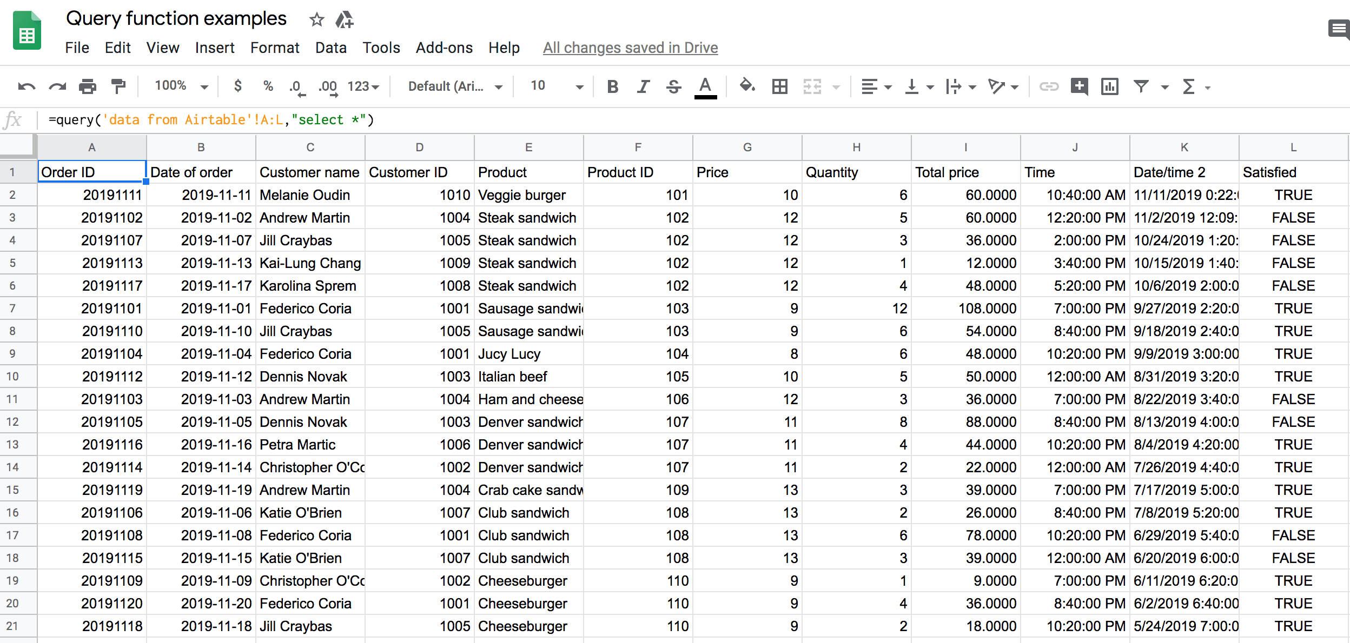
Task: Star the Query function examples spreadsheet
Action: tap(316, 19)
